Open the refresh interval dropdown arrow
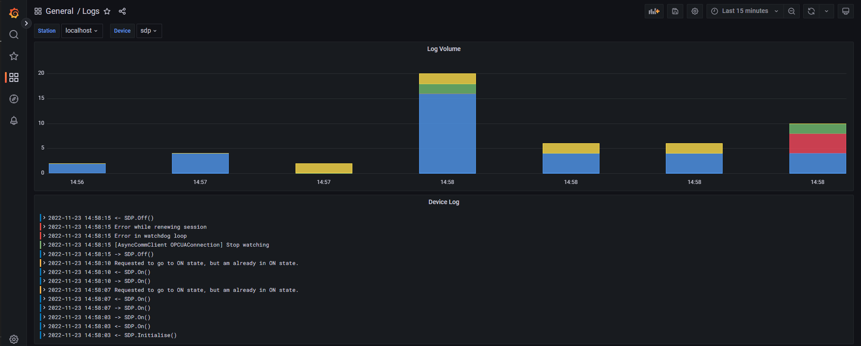The width and height of the screenshot is (861, 346). pos(827,11)
